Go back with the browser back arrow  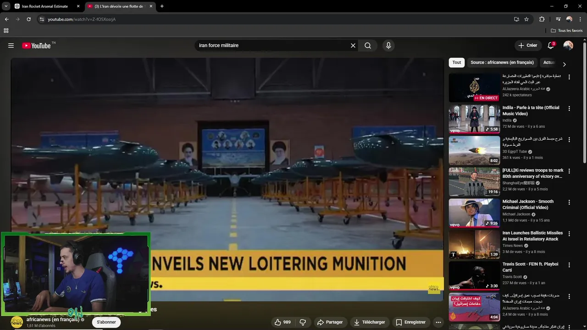[6, 19]
